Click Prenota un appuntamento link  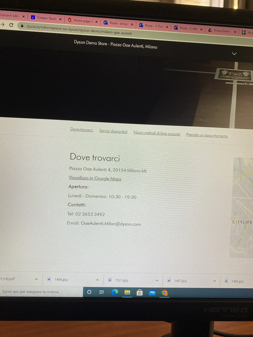[207, 135]
